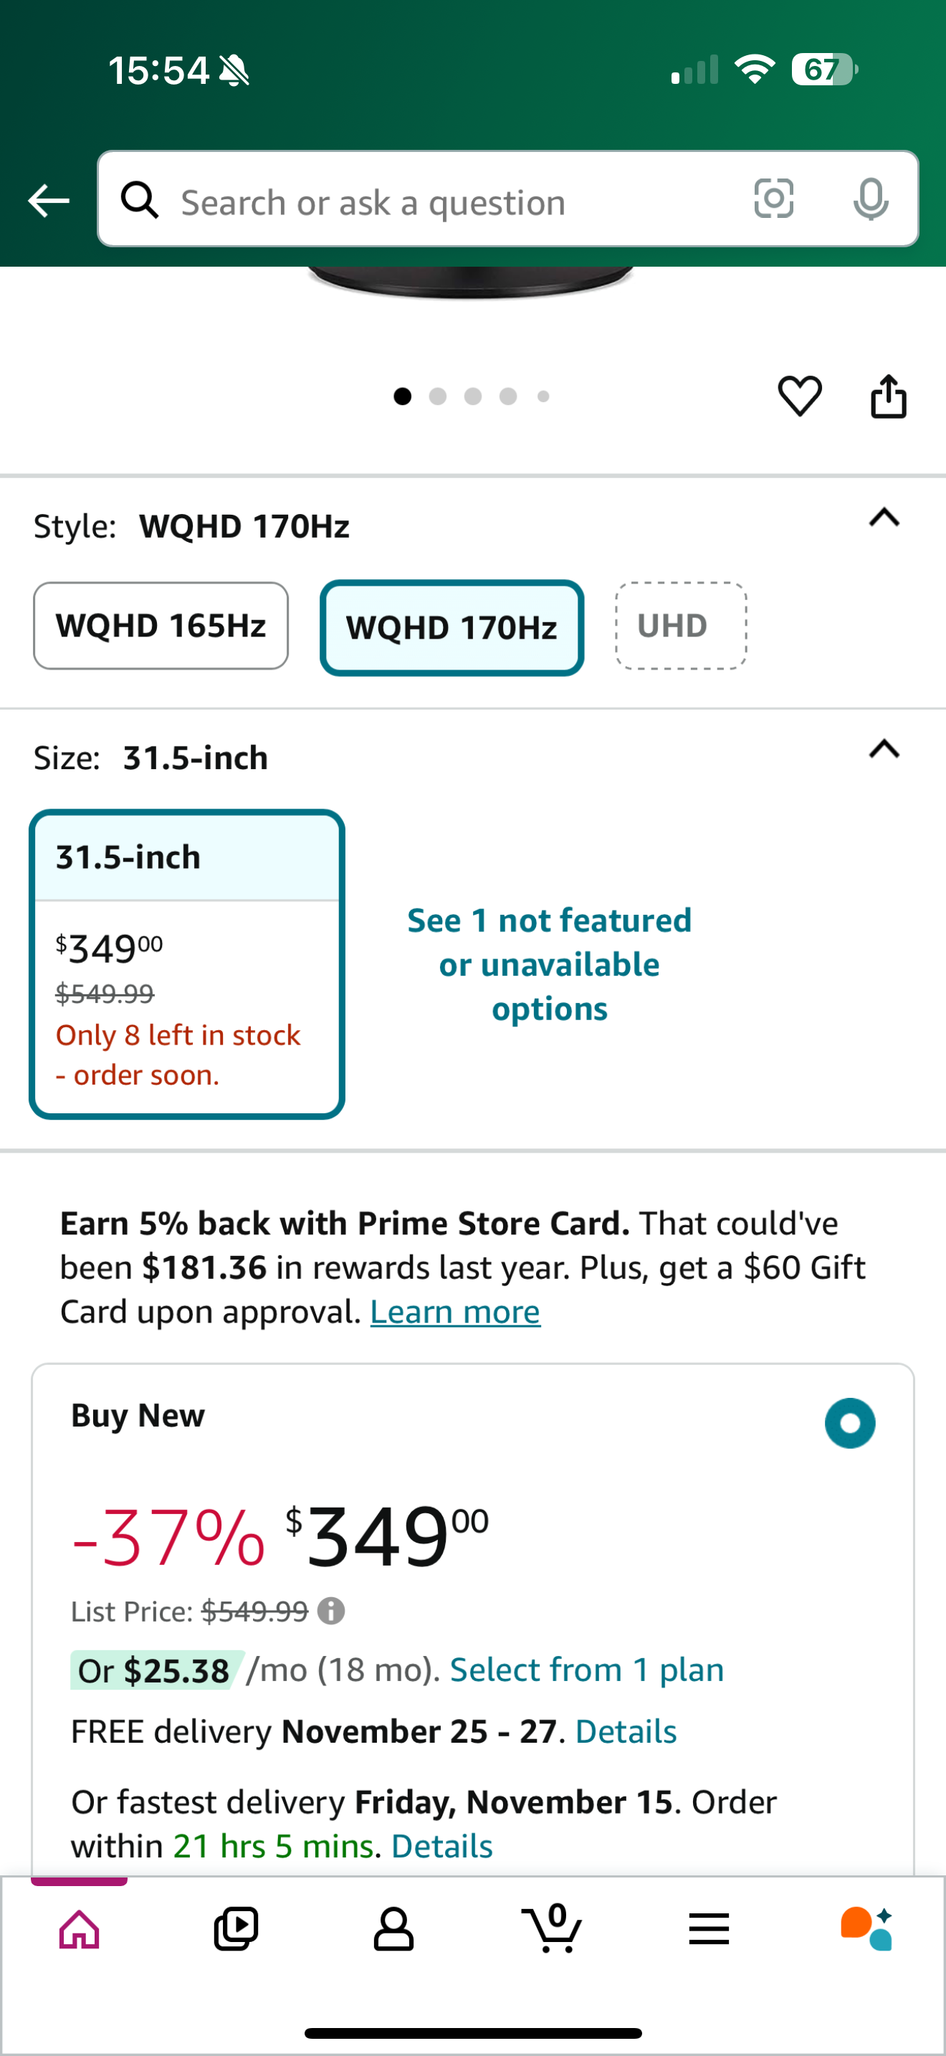Open the cart icon in bottom bar
Viewport: 946px width, 2056px height.
point(552,1928)
